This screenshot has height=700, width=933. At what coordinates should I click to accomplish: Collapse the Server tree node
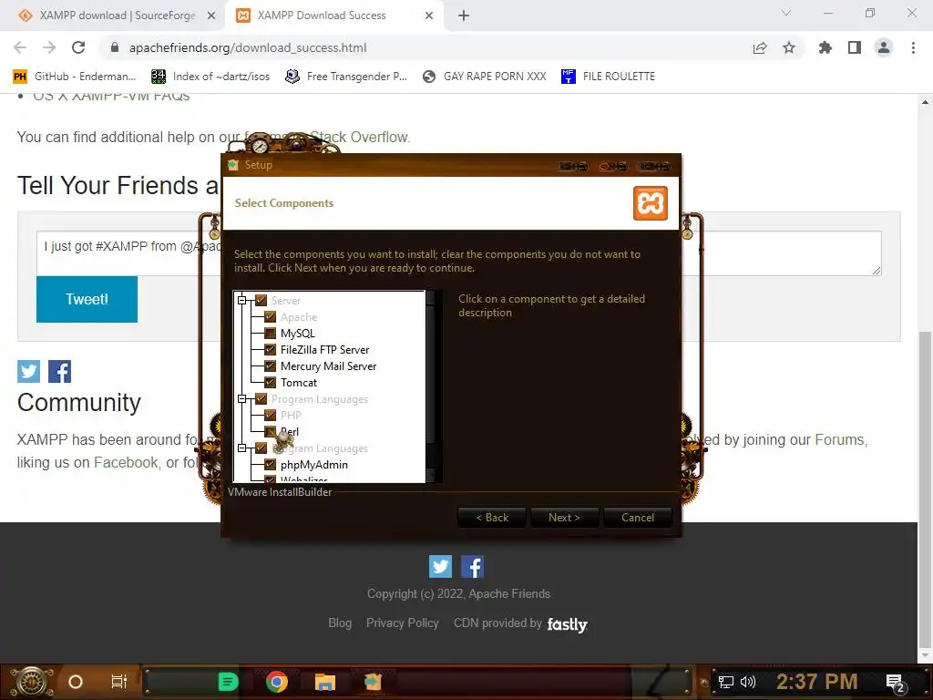(242, 301)
